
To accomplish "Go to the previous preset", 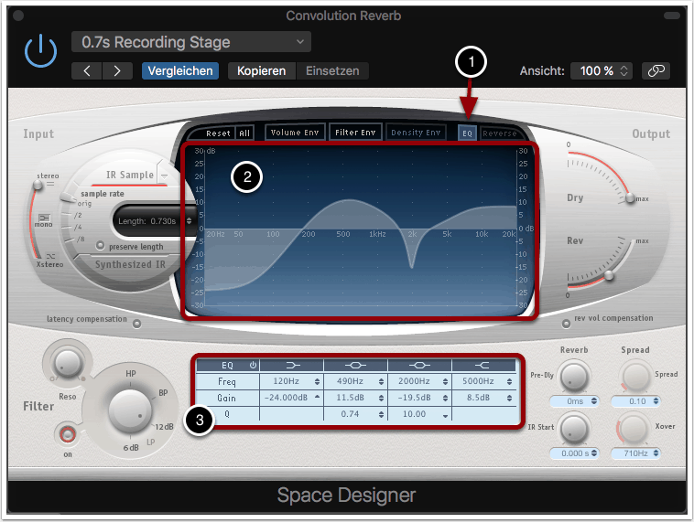I will point(87,70).
